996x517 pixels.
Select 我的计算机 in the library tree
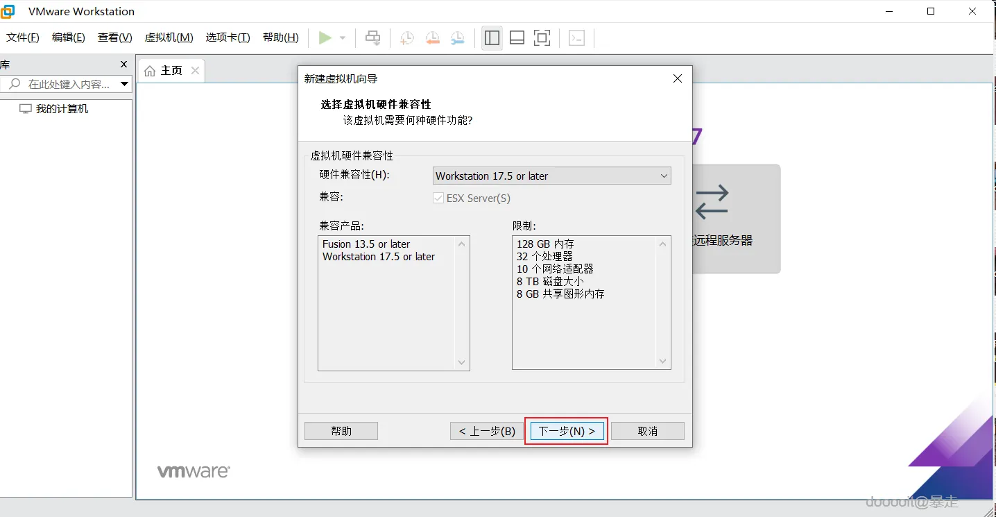[x=62, y=109]
